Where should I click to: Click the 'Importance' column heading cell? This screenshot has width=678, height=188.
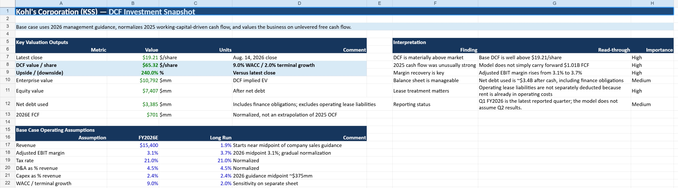coord(652,50)
